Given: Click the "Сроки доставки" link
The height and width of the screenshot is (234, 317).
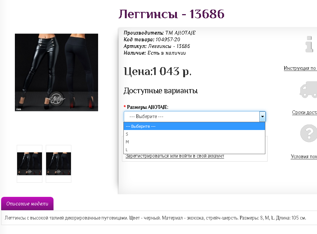Looking at the screenshot, I should (305, 112).
